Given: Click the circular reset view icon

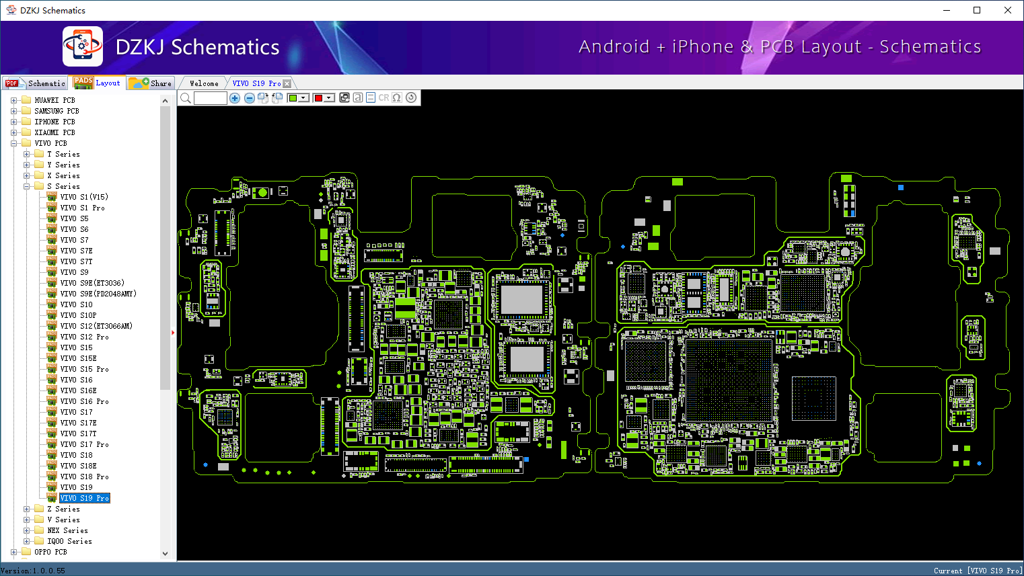Looking at the screenshot, I should 411,97.
